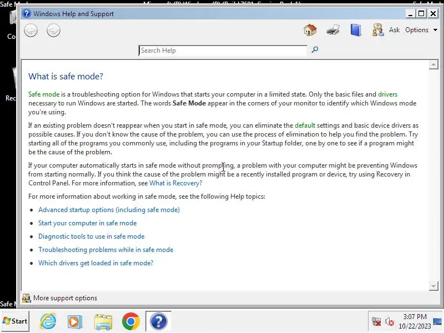The width and height of the screenshot is (444, 333).
Task: Click in the Search Help field
Action: click(223, 51)
